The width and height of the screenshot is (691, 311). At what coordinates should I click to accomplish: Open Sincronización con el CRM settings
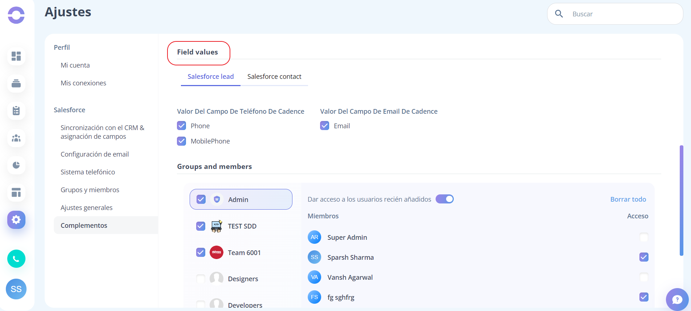(x=102, y=132)
